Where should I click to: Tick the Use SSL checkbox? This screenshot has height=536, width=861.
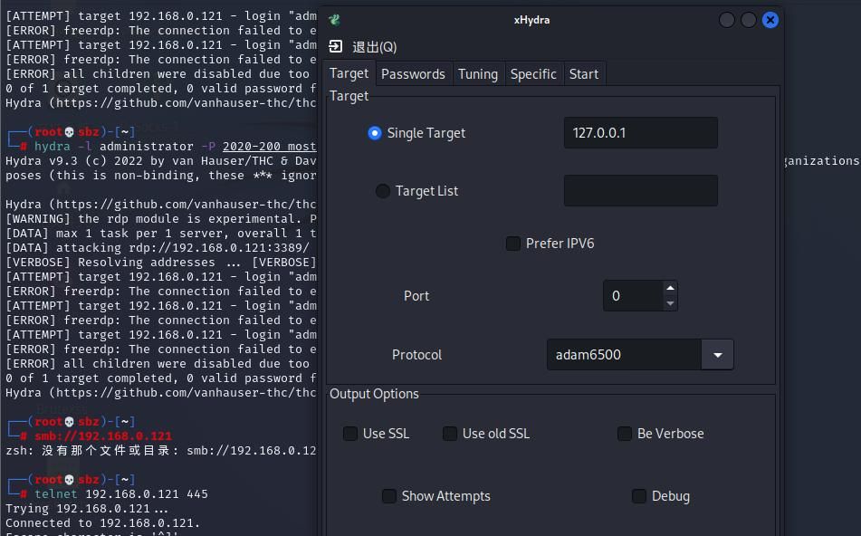[x=350, y=434]
